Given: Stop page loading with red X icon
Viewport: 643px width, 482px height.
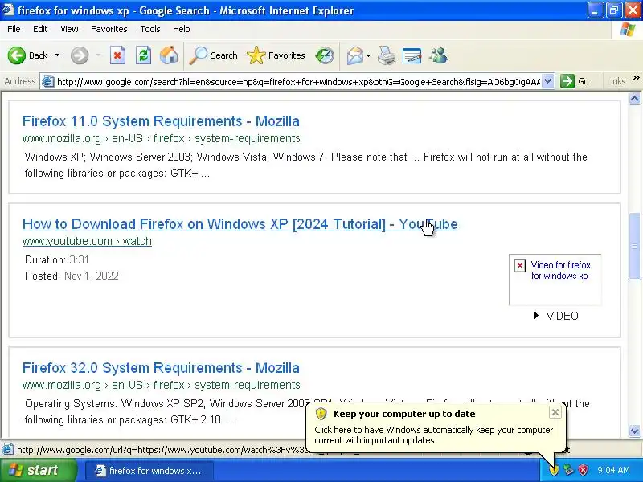Looking at the screenshot, I should [x=117, y=55].
